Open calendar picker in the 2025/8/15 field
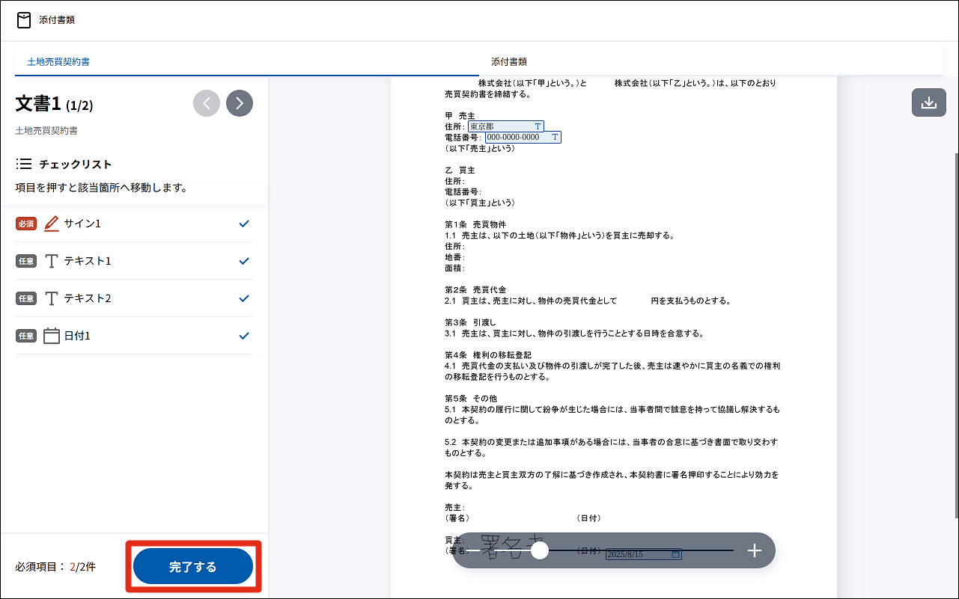 675,554
